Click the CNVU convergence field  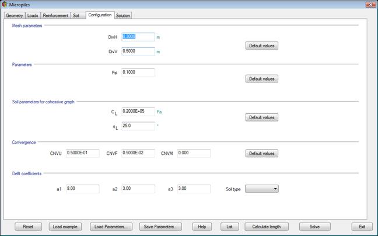pos(82,153)
